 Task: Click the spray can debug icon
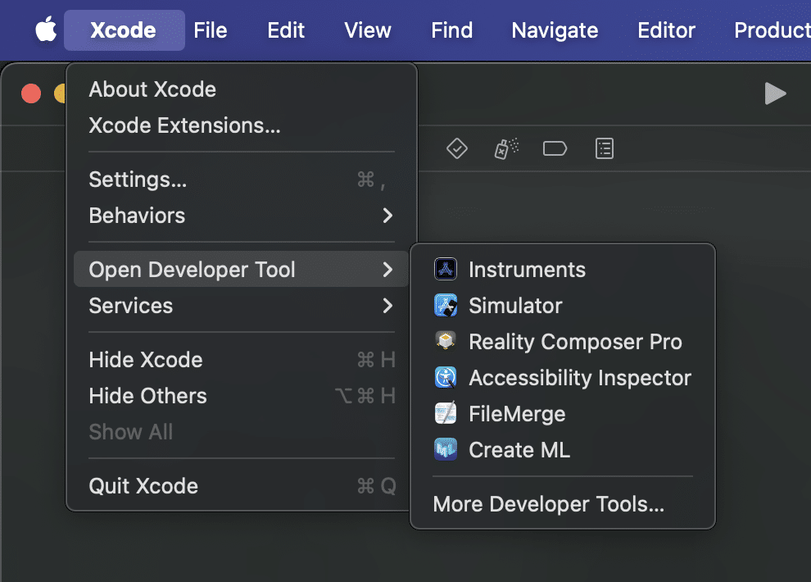pos(506,148)
